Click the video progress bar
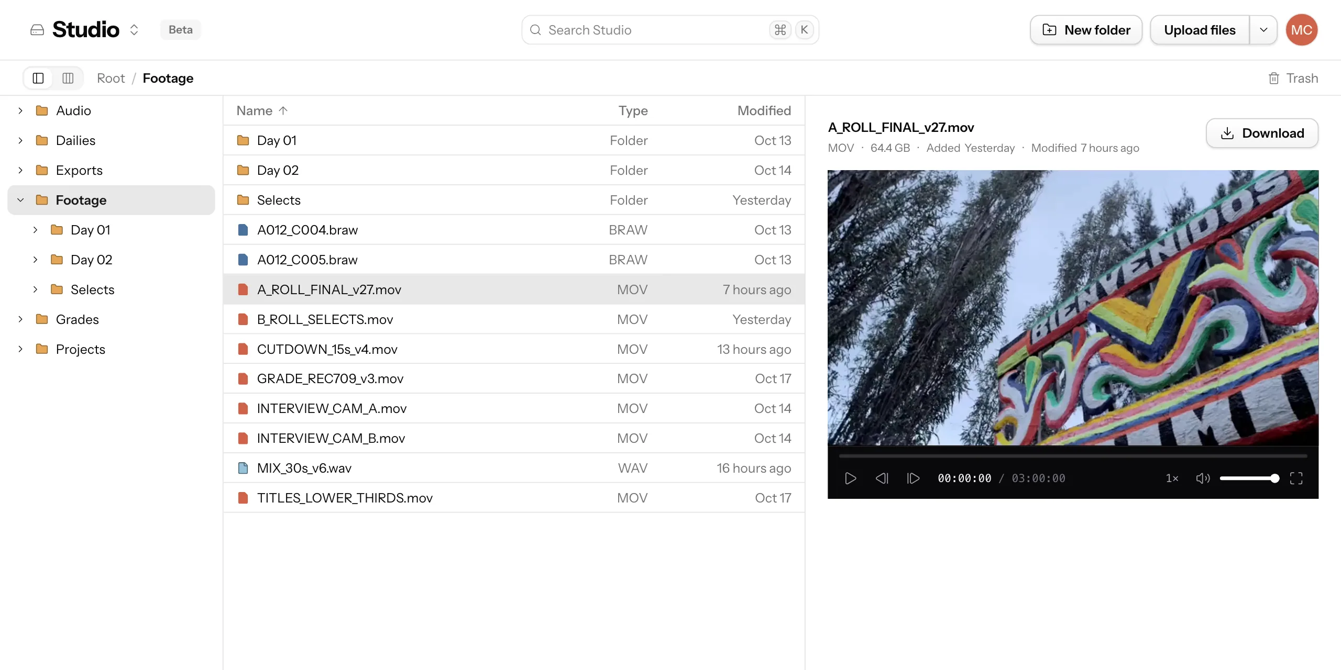Image resolution: width=1341 pixels, height=670 pixels. [x=1072, y=456]
